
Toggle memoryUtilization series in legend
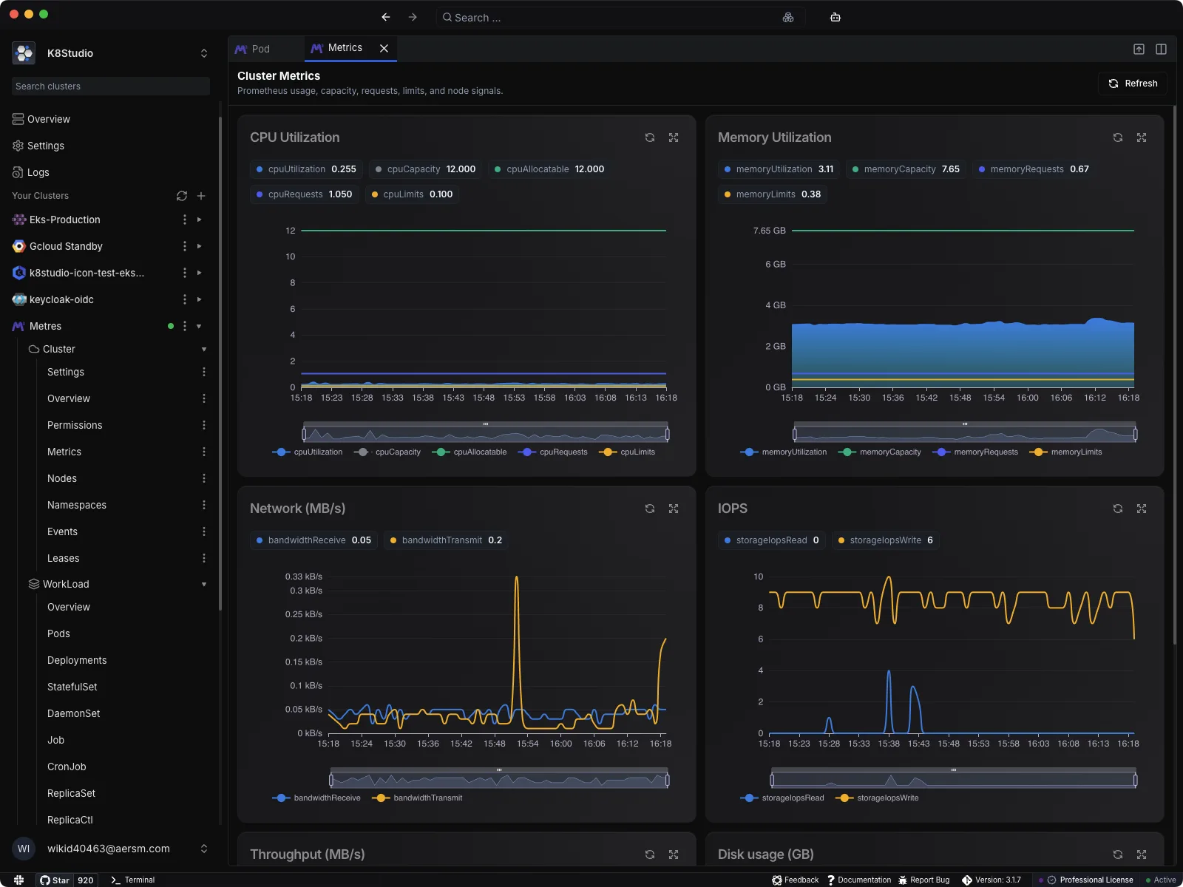[784, 452]
